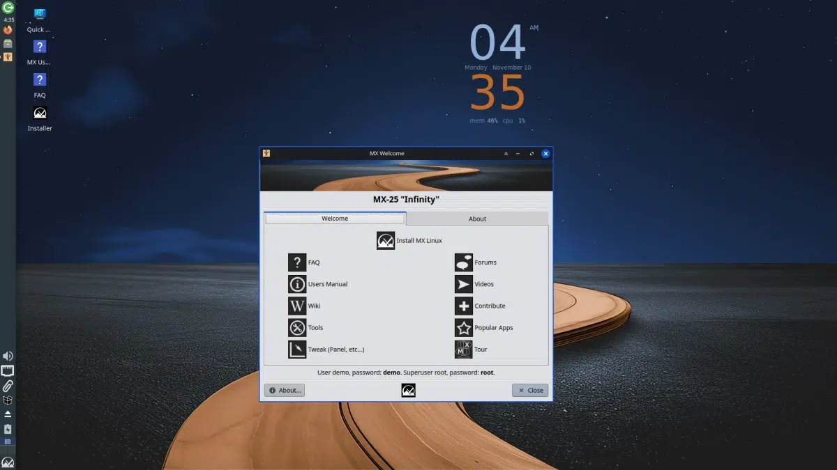Open the Forums speech bubble icon
Screen dimensions: 837x470
464,263
